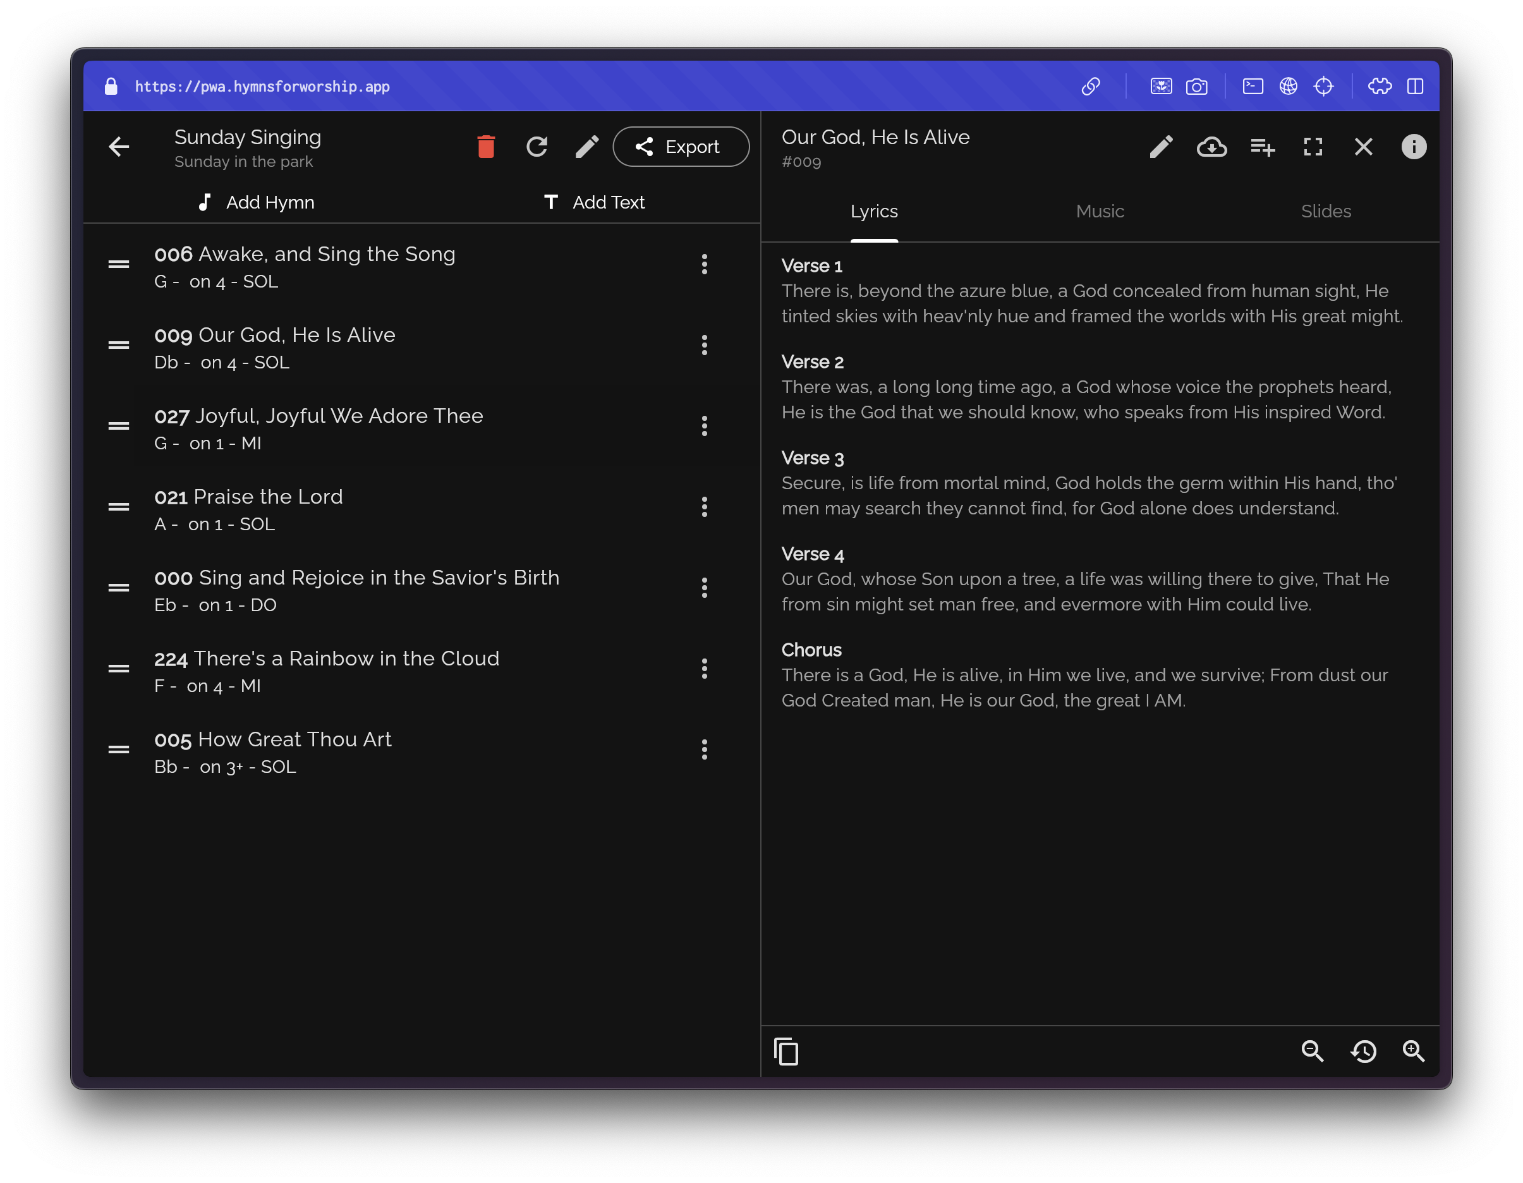The height and width of the screenshot is (1183, 1523).
Task: Click the Export button
Action: 681,147
